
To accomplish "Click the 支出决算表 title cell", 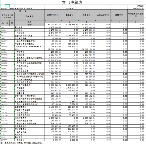I will point(72,3).
